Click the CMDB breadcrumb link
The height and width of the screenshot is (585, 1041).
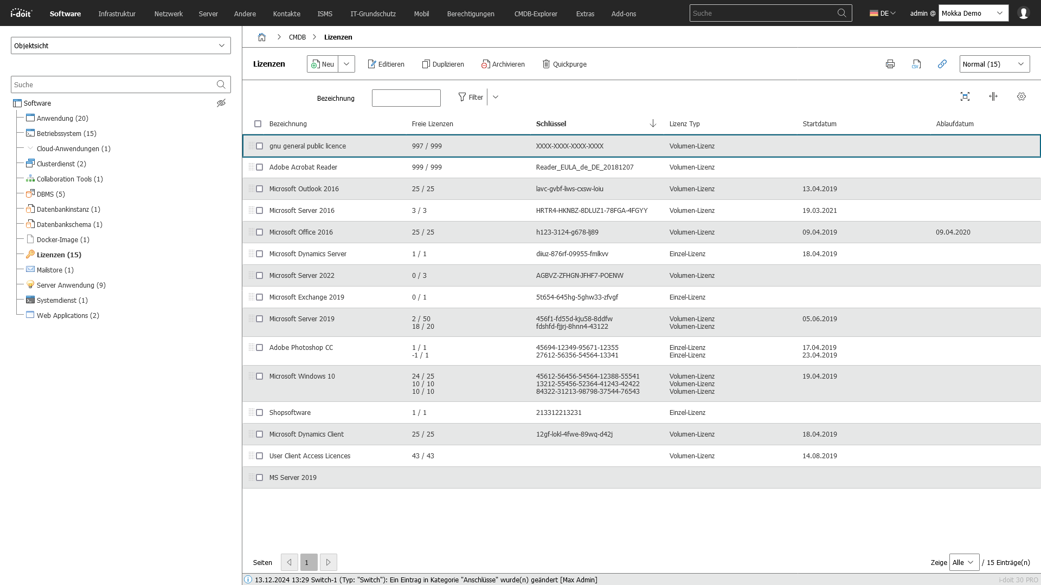click(x=297, y=37)
